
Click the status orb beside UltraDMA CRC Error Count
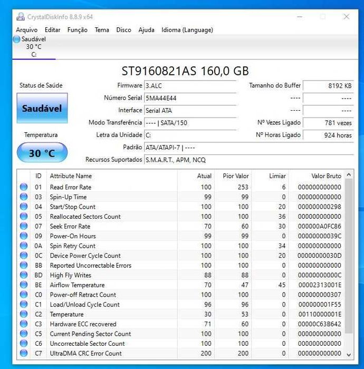[x=24, y=353]
